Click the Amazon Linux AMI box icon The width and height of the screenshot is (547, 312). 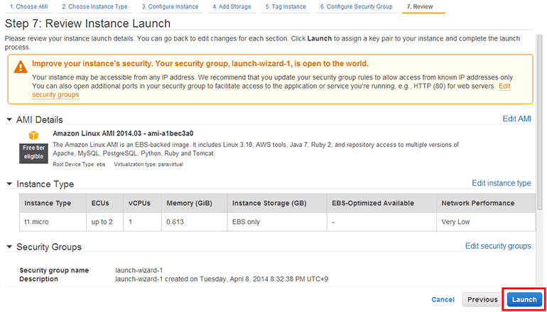(x=33, y=135)
